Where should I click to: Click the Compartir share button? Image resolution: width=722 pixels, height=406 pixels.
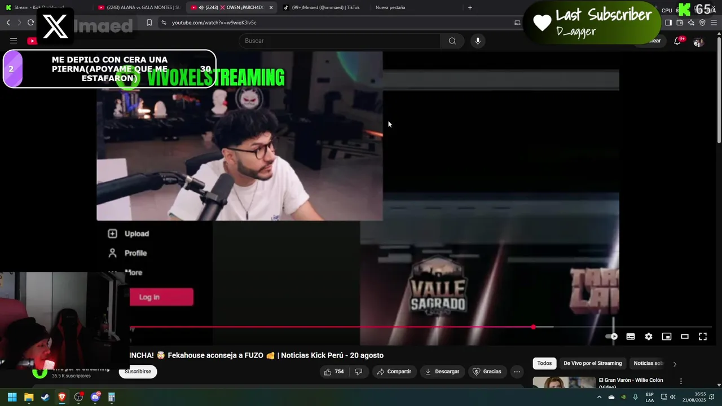[x=394, y=372]
